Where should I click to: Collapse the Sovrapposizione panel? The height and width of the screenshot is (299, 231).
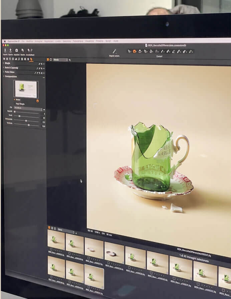pos(3,76)
